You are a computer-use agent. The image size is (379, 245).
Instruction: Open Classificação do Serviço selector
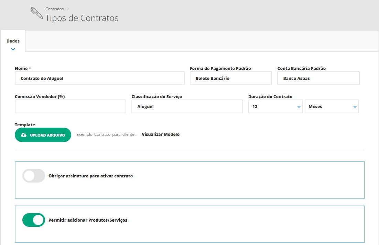[187, 107]
